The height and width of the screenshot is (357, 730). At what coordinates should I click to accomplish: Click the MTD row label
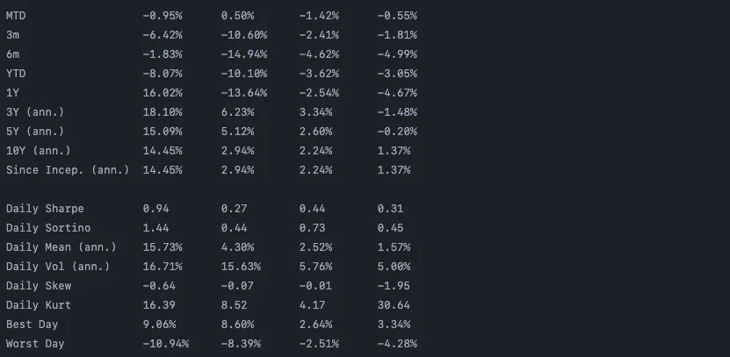point(16,16)
